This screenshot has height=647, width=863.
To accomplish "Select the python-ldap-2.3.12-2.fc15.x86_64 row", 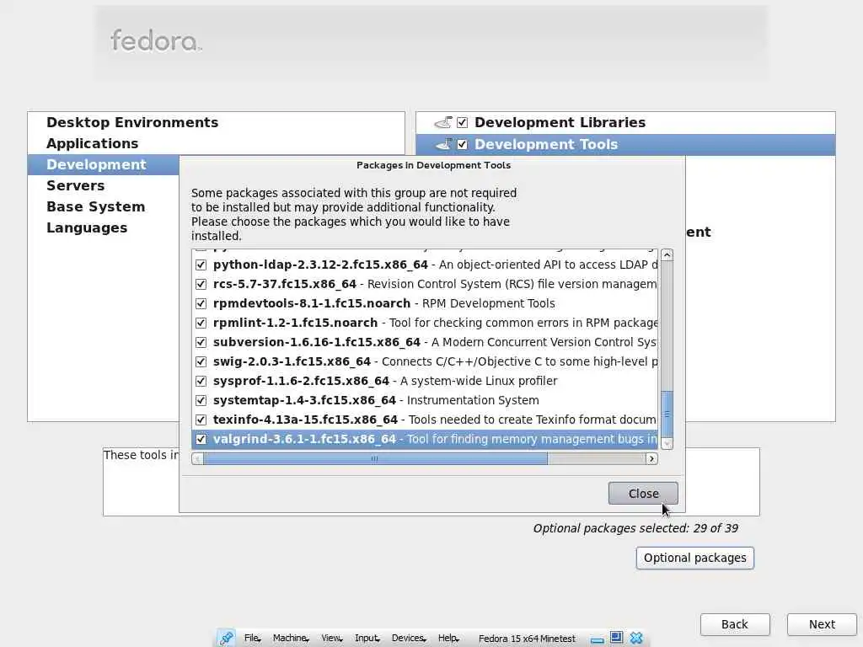I will (x=425, y=265).
